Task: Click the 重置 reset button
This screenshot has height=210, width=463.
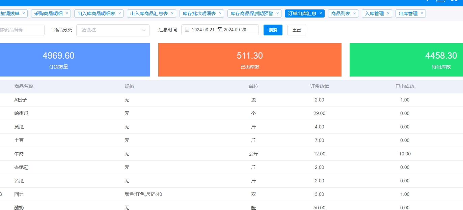Action: coord(296,30)
